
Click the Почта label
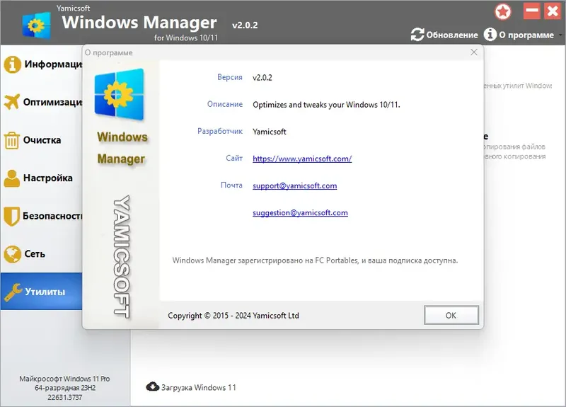(231, 185)
